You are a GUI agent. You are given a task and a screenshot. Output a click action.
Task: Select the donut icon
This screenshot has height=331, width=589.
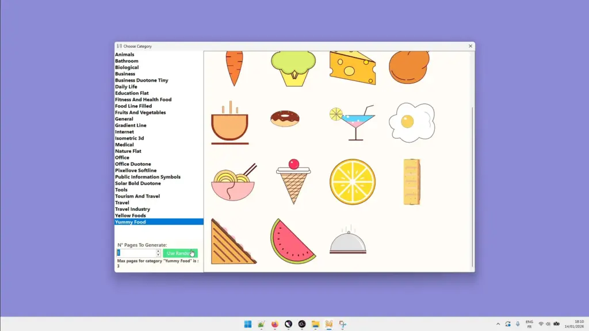(285, 118)
